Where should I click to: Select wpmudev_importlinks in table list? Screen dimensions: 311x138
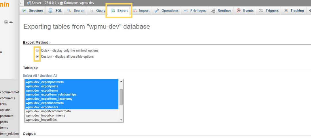pos(72,120)
